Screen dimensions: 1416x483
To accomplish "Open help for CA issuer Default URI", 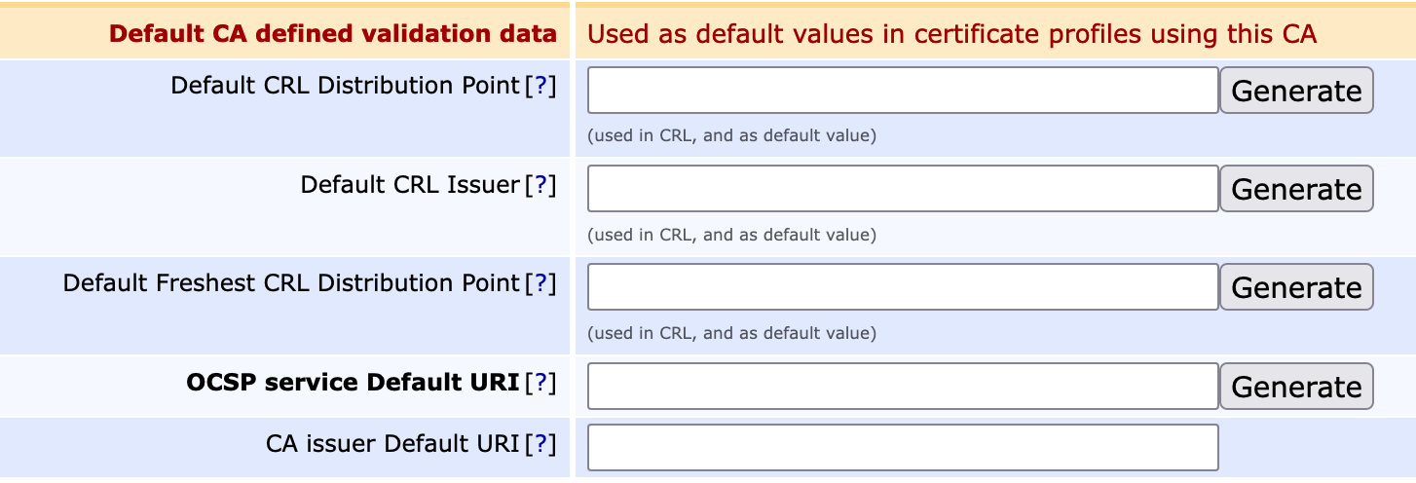I will (x=540, y=444).
